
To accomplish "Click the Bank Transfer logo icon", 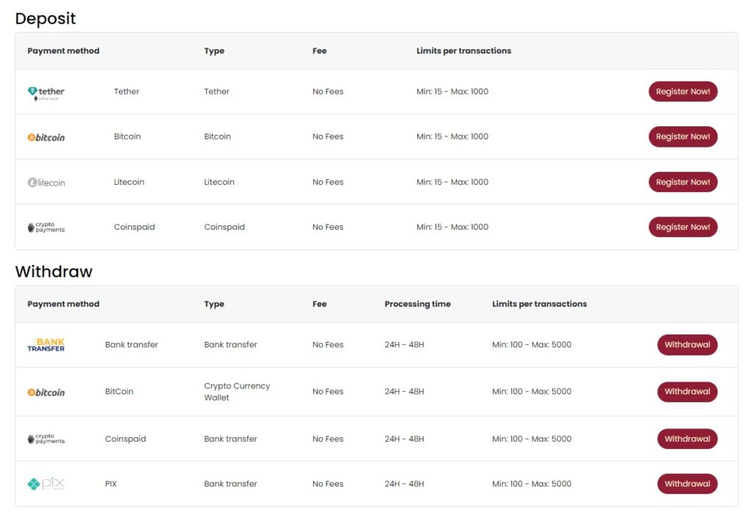I will [46, 345].
